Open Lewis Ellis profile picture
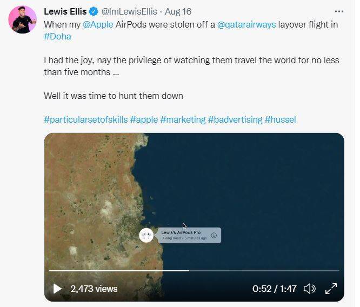Viewport: 360px width, 307px height. pyautogui.click(x=22, y=19)
